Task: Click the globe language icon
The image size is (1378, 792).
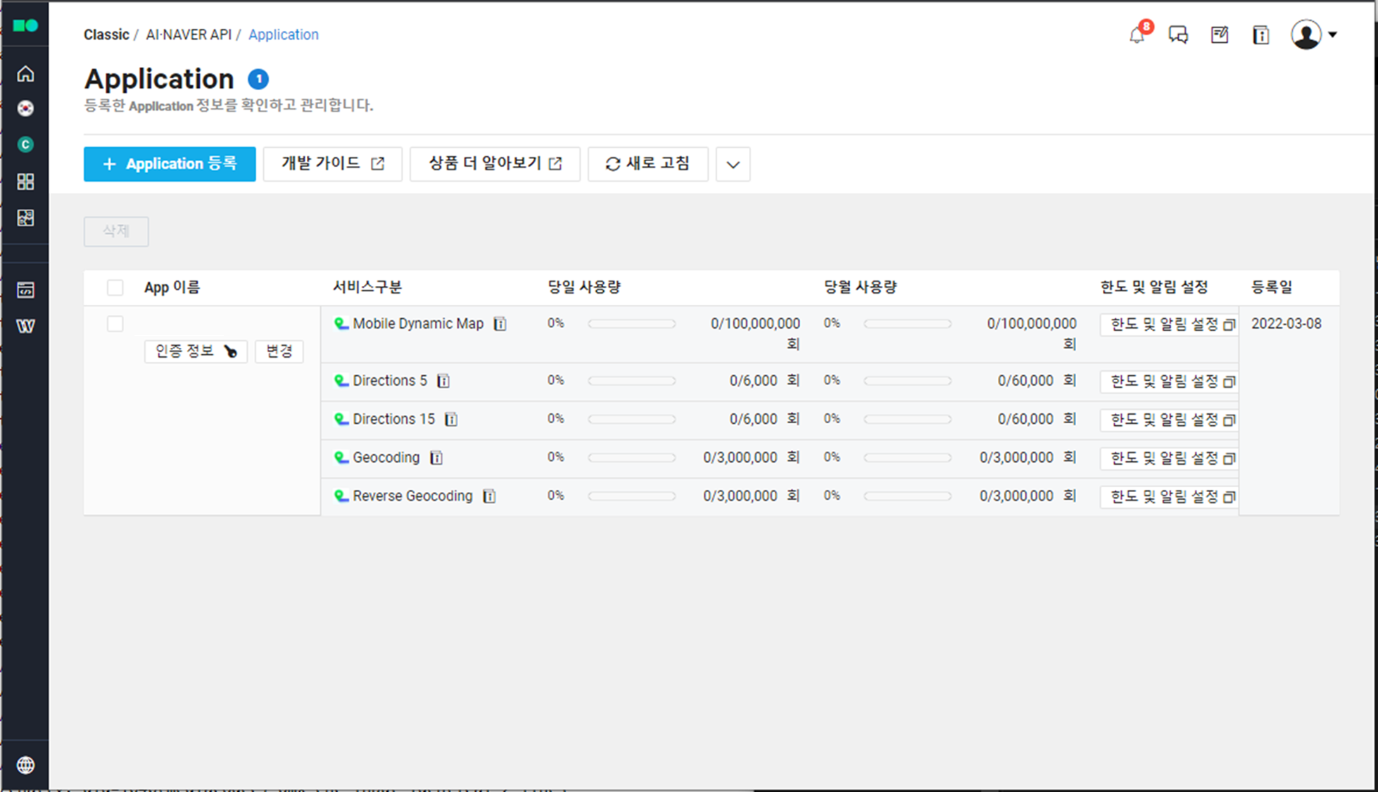Action: pos(26,765)
